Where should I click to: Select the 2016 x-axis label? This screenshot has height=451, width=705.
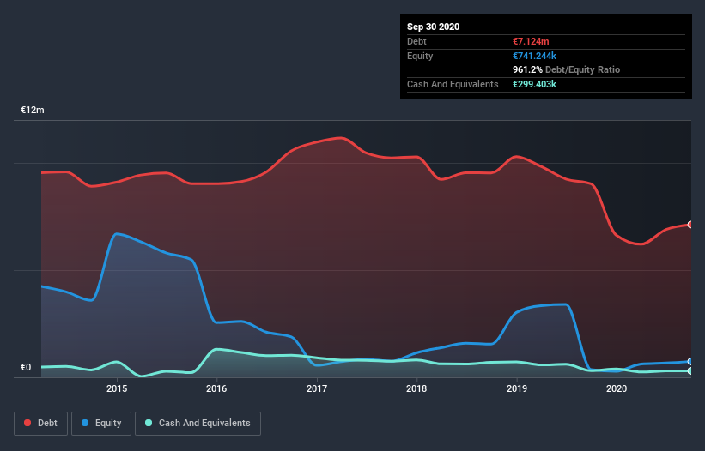(x=216, y=388)
